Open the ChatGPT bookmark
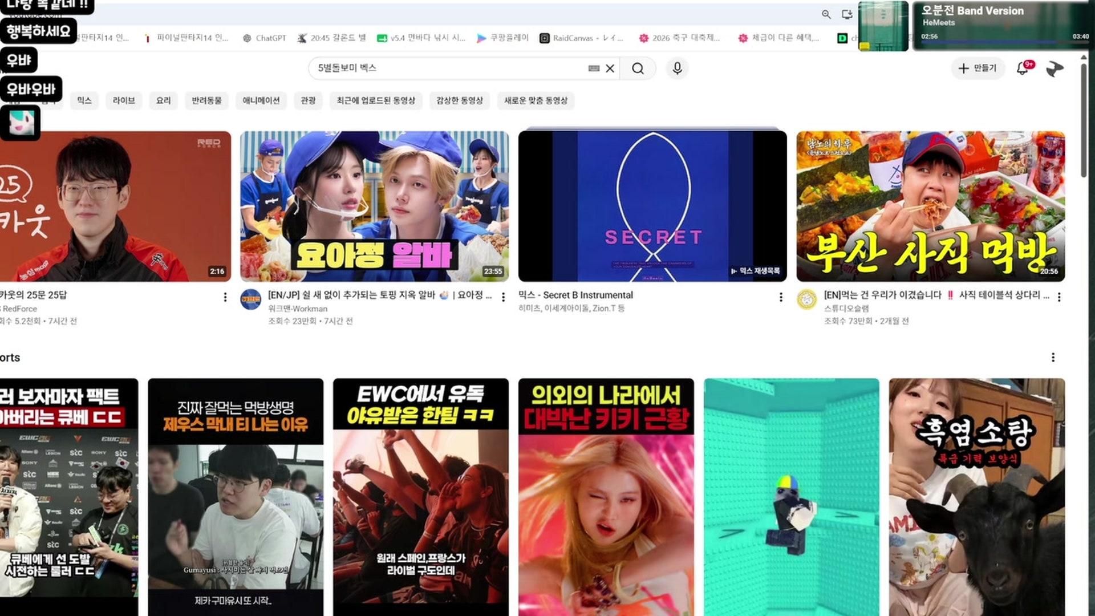This screenshot has width=1095, height=616. pyautogui.click(x=264, y=38)
